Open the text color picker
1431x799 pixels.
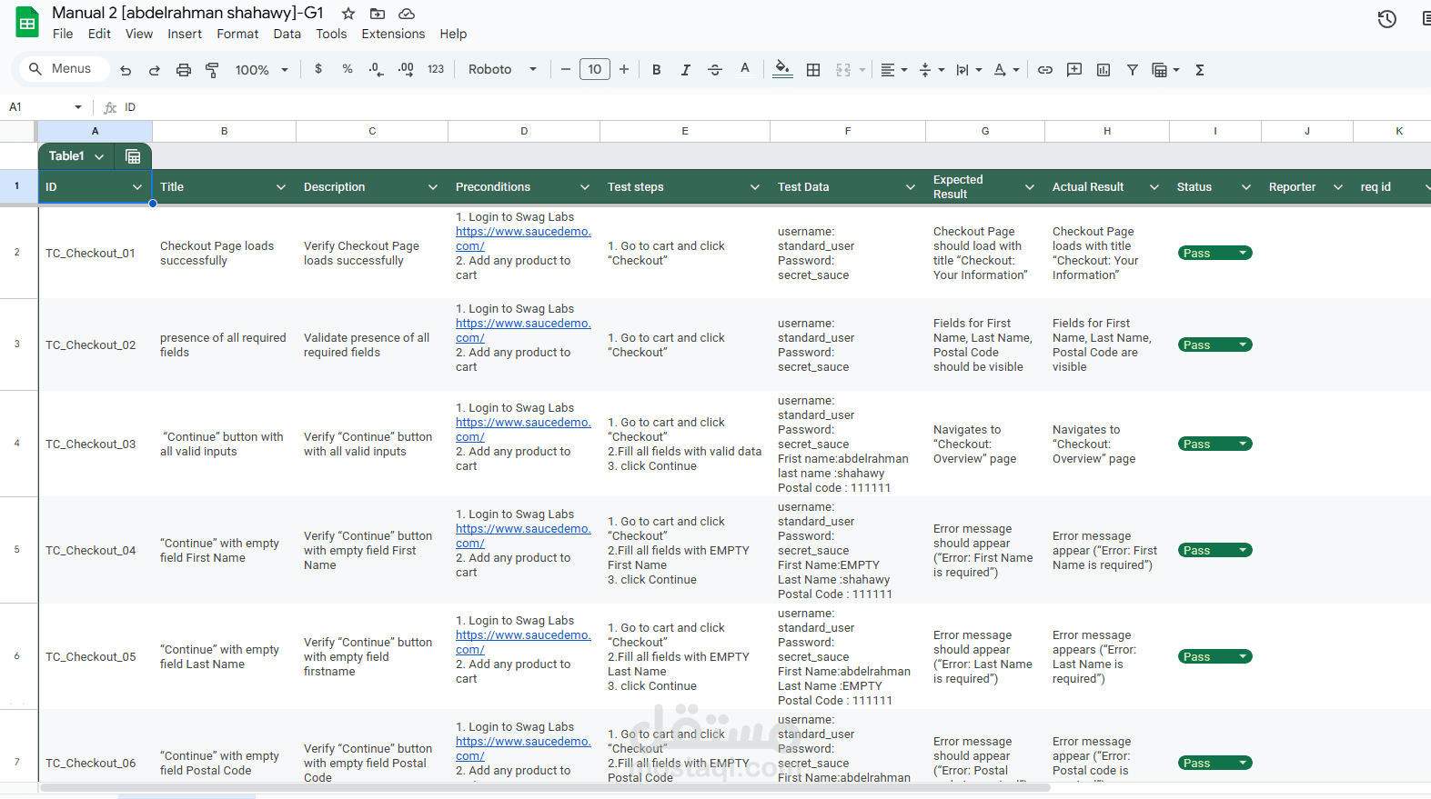[745, 69]
